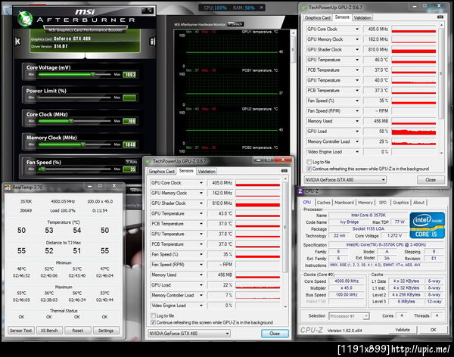Image resolution: width=454 pixels, height=357 pixels.
Task: Click Close button in active GPU-Z window
Action: point(275,334)
